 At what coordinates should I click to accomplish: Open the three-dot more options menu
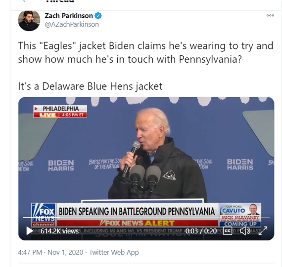[270, 15]
